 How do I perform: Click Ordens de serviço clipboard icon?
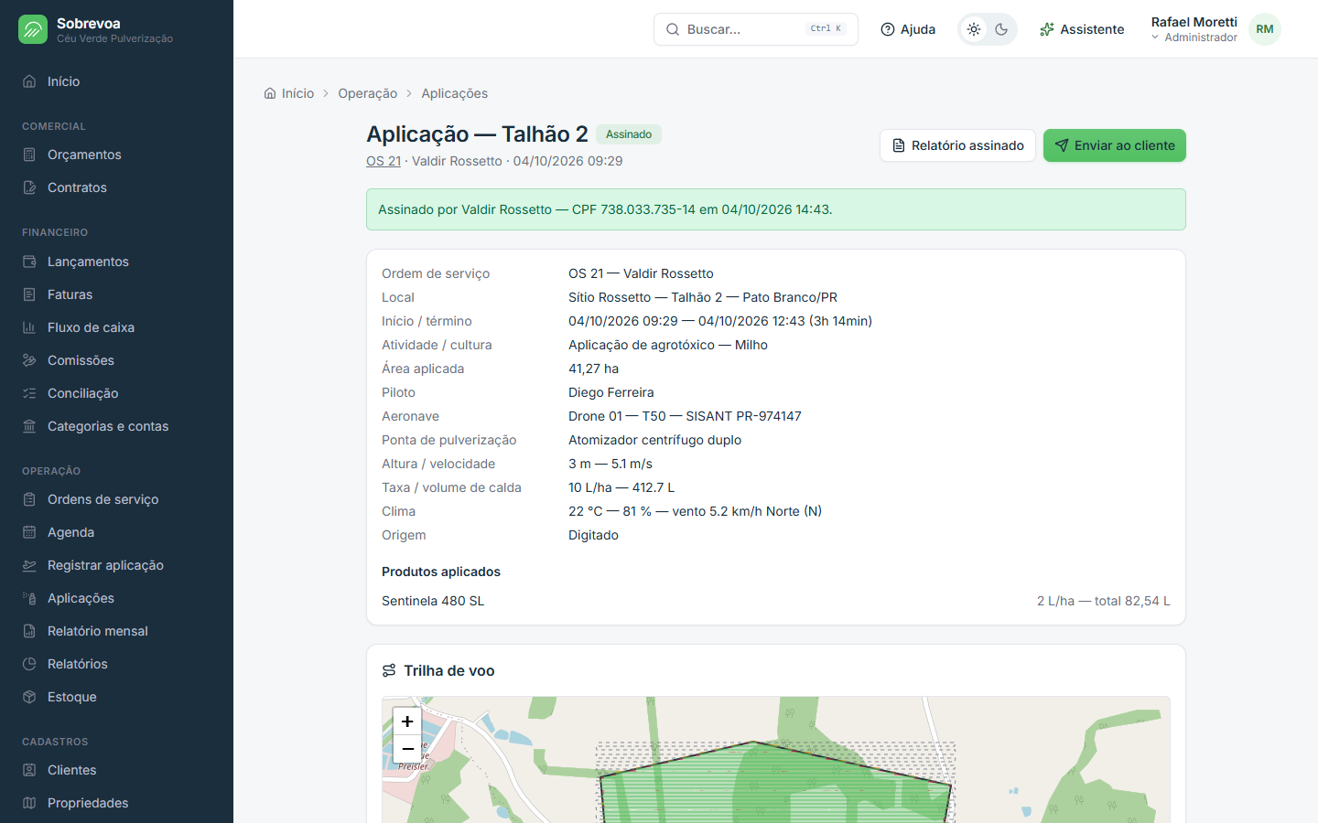29,499
